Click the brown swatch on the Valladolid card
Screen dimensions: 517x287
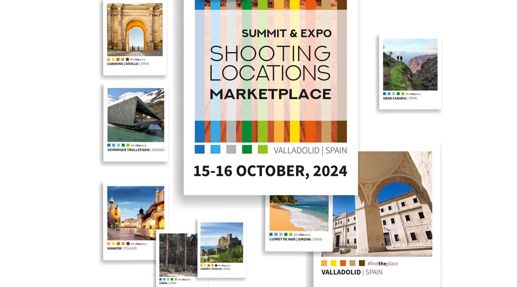pyautogui.click(x=362, y=263)
